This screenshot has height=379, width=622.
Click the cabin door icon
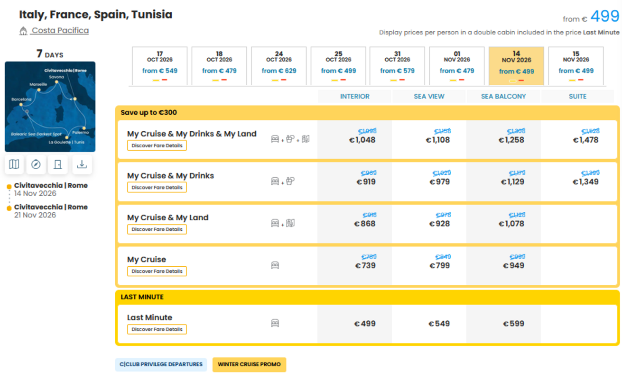pyautogui.click(x=58, y=164)
